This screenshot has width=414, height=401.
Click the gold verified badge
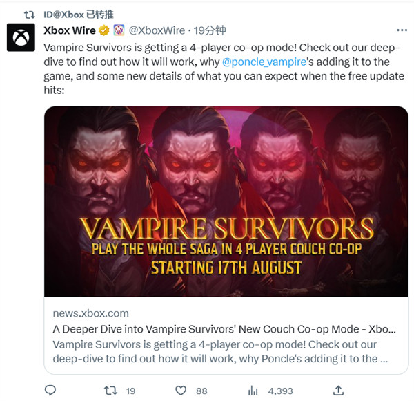[x=104, y=30]
